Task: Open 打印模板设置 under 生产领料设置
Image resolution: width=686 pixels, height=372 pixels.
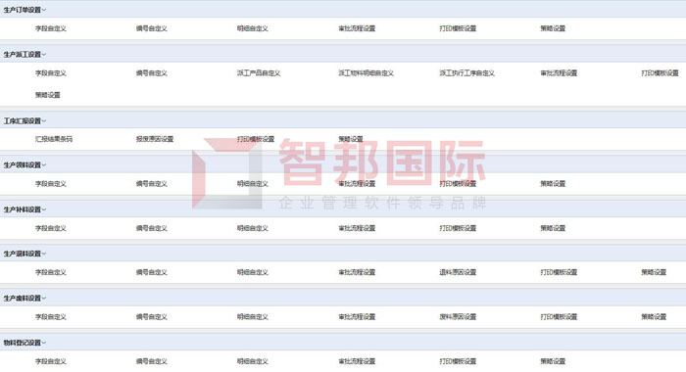Action: [x=458, y=184]
